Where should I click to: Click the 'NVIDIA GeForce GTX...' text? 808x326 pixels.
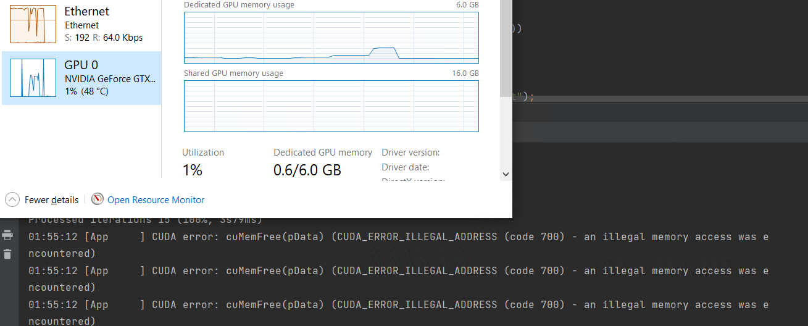pyautogui.click(x=110, y=79)
